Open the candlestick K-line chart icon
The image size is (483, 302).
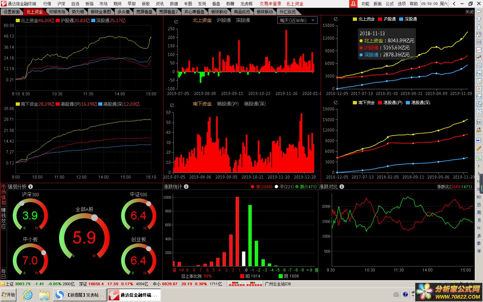coord(479,58)
